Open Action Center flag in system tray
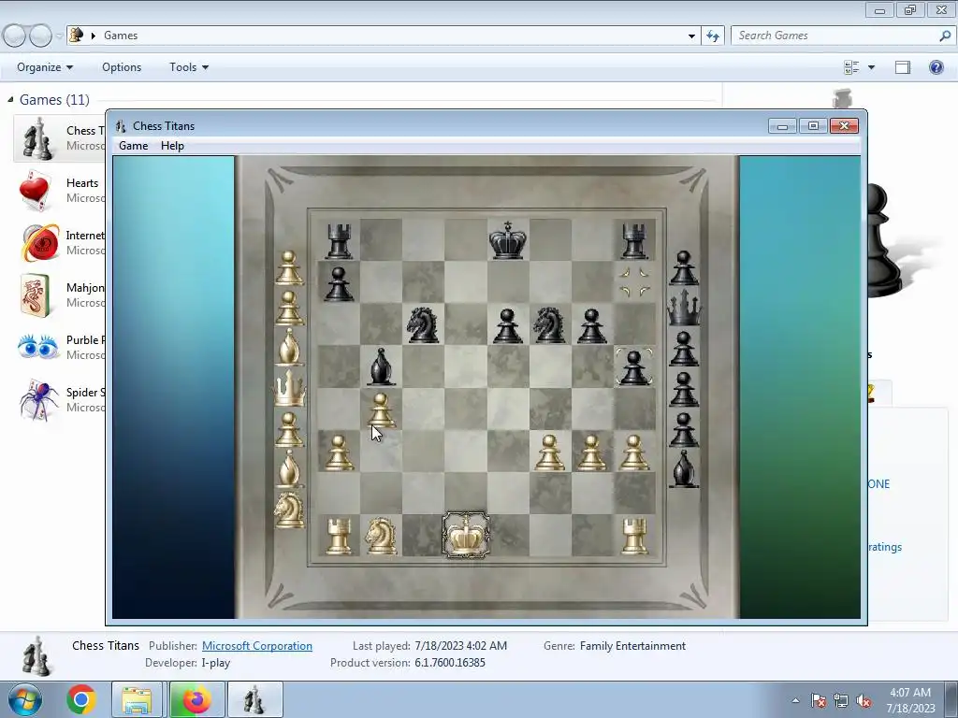Image resolution: width=958 pixels, height=718 pixels. pos(819,700)
